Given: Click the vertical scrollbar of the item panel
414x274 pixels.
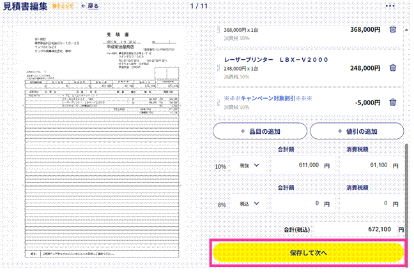Looking at the screenshot, I should coord(406,205).
